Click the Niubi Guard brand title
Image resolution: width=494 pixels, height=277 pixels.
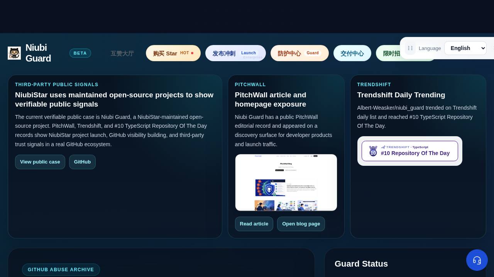pos(38,53)
